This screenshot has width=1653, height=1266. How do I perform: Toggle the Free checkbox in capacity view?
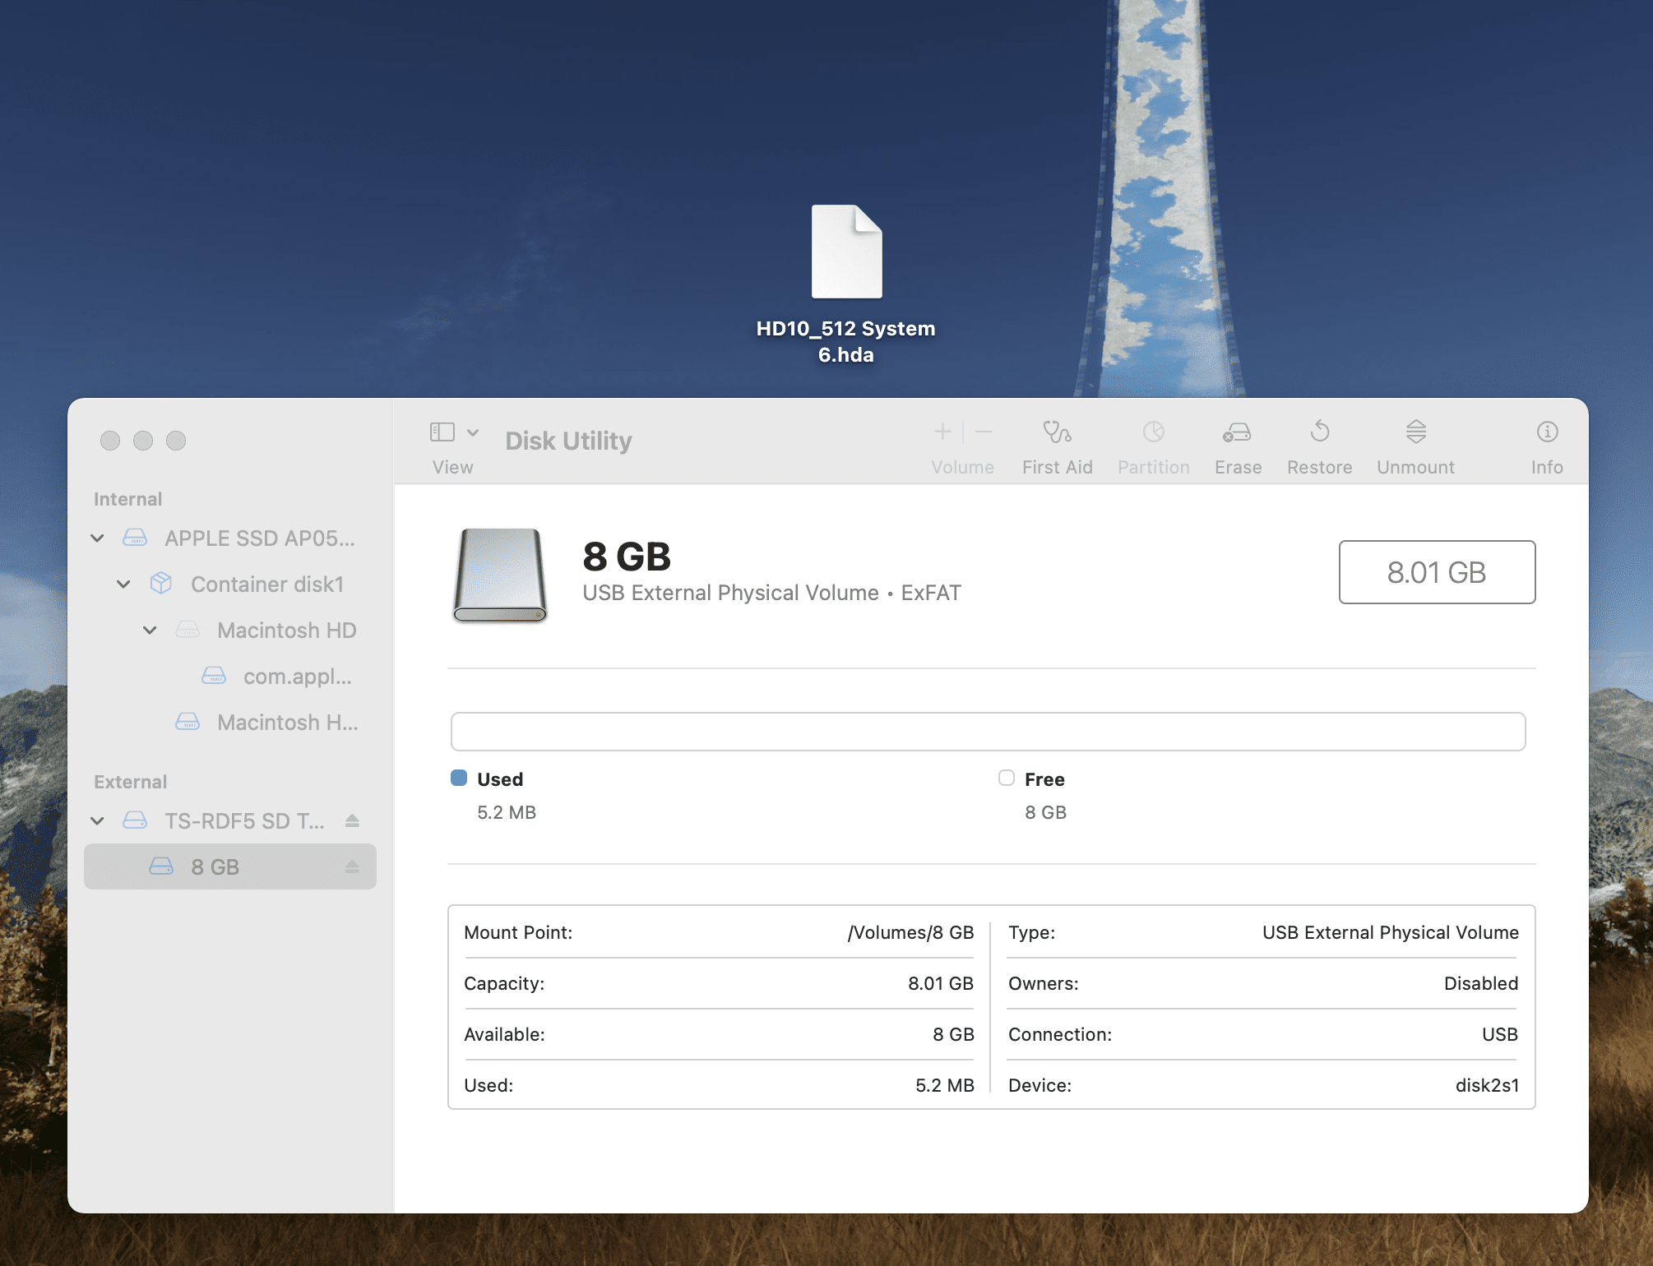pos(1005,777)
